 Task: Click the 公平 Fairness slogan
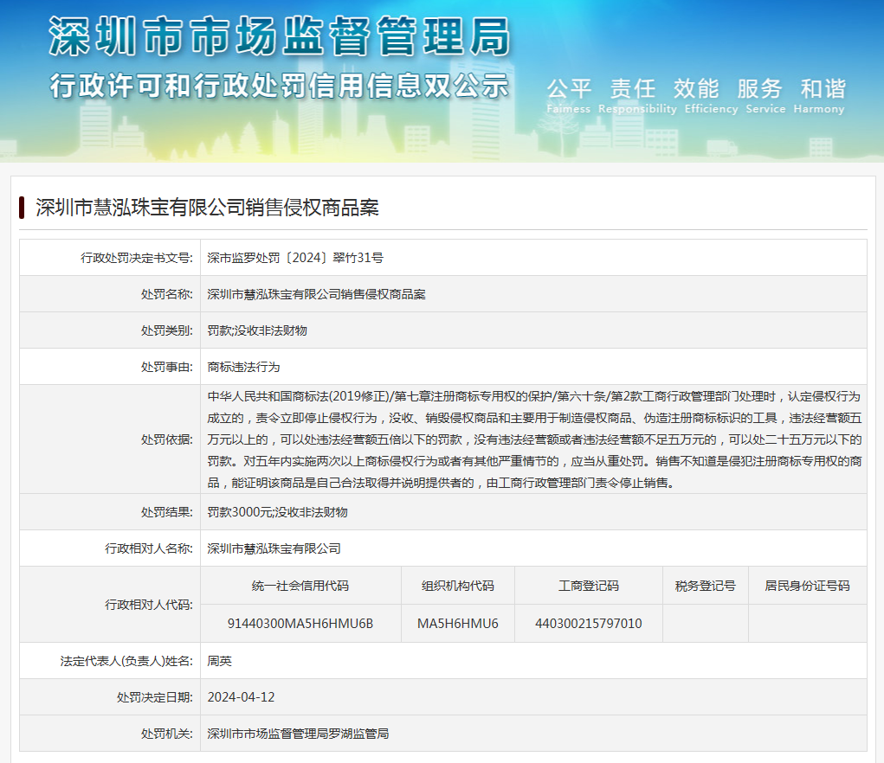coord(568,96)
